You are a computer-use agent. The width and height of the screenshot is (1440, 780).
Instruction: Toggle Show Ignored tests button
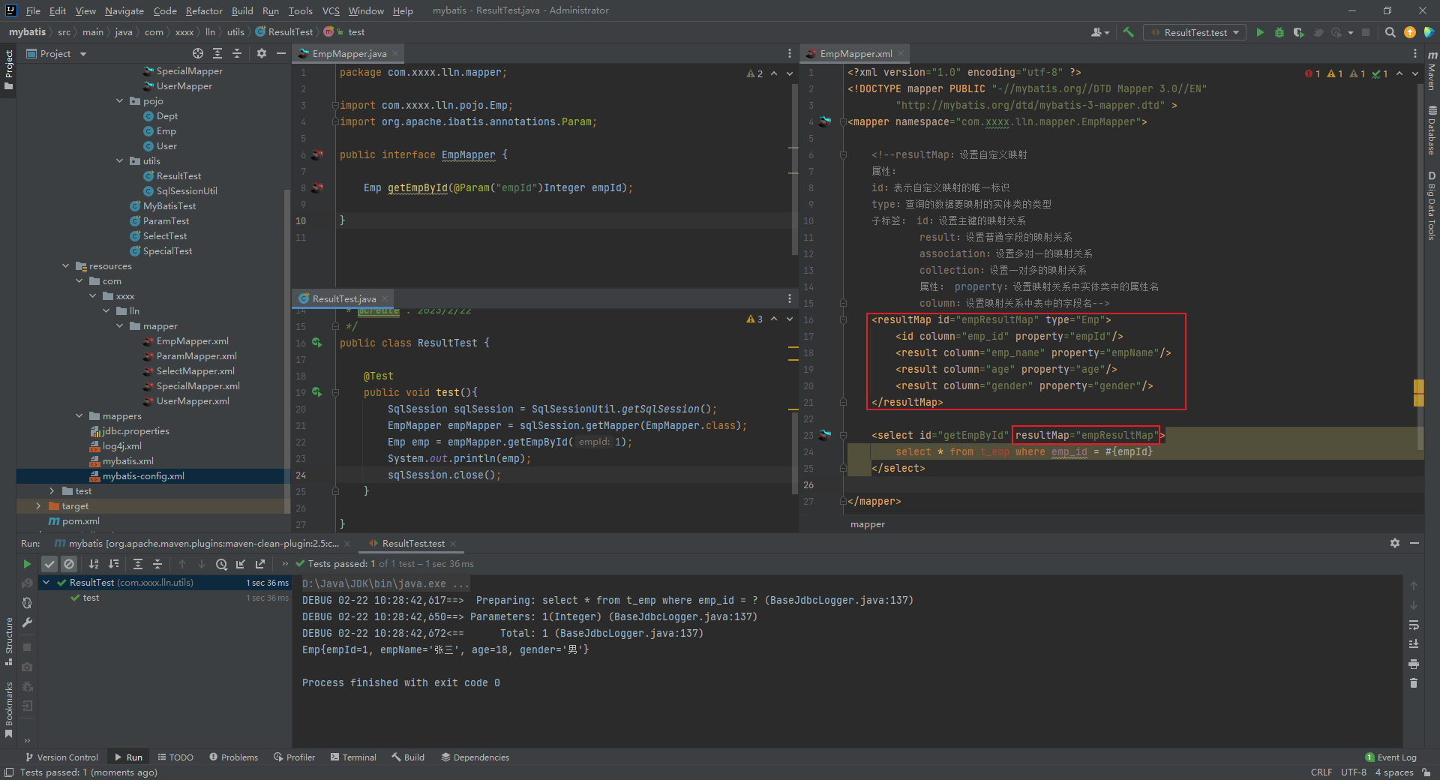pyautogui.click(x=69, y=564)
